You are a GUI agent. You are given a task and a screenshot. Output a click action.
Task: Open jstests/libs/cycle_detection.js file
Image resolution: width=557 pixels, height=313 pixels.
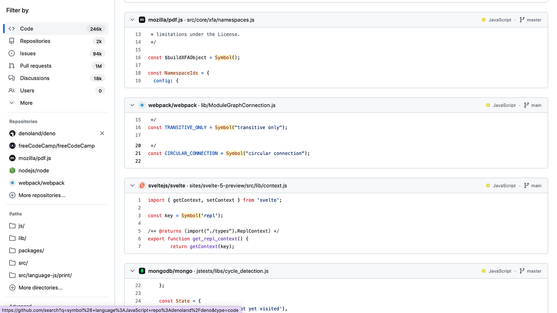232,271
